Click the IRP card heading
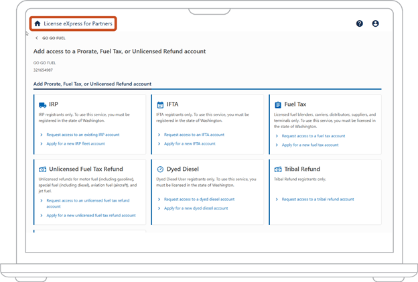 click(54, 104)
